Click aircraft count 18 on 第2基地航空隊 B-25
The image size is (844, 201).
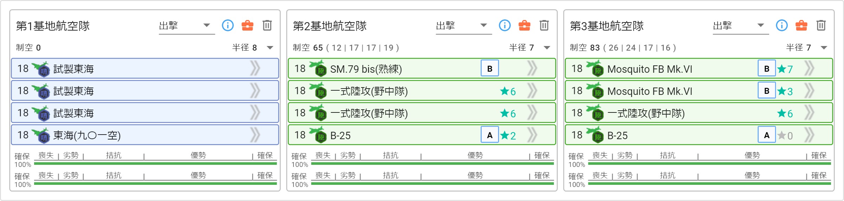tap(300, 135)
